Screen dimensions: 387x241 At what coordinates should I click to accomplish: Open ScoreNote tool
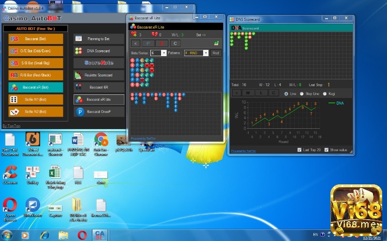click(99, 63)
